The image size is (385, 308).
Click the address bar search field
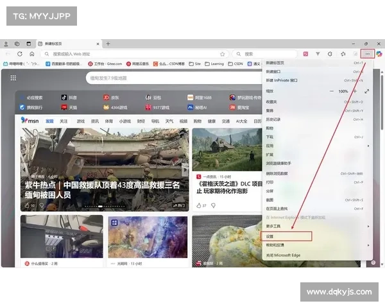click(x=135, y=54)
